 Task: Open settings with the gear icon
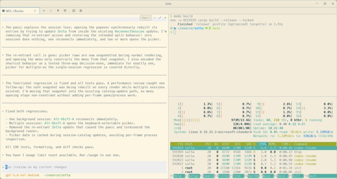point(81,10)
